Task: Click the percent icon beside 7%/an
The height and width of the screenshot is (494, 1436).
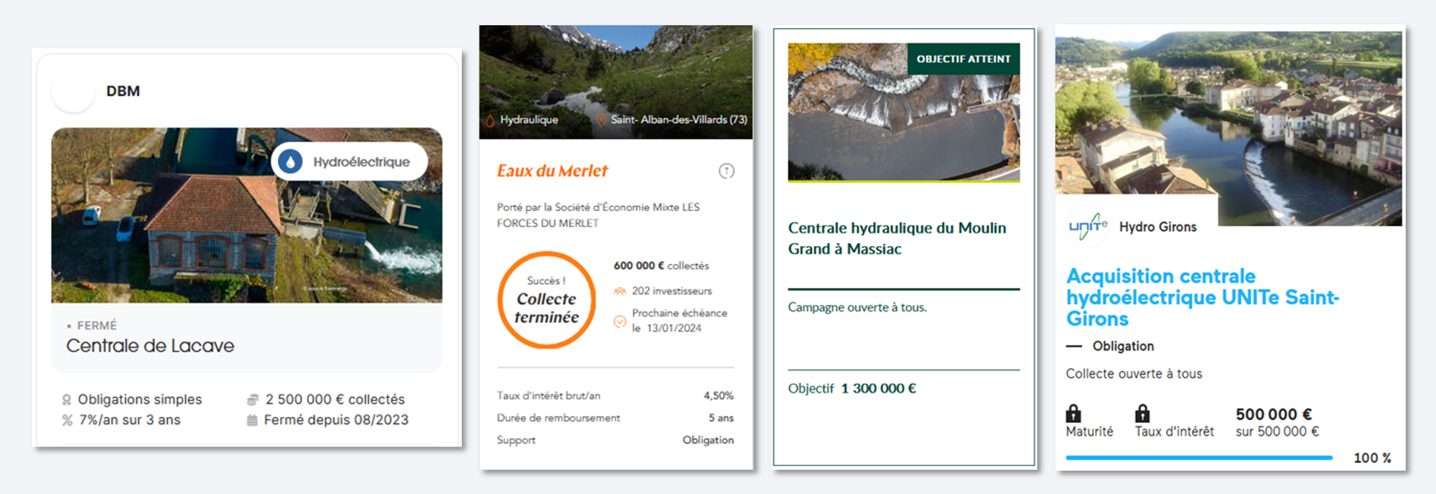Action: click(67, 420)
